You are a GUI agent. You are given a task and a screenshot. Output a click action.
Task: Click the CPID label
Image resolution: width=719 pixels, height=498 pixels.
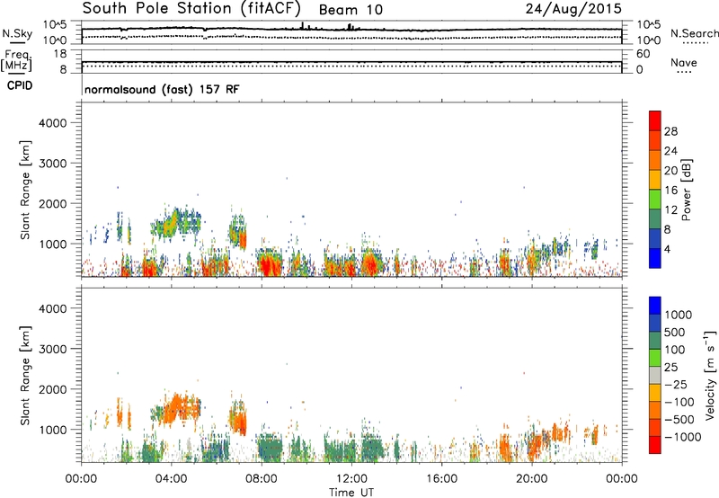pyautogui.click(x=20, y=85)
